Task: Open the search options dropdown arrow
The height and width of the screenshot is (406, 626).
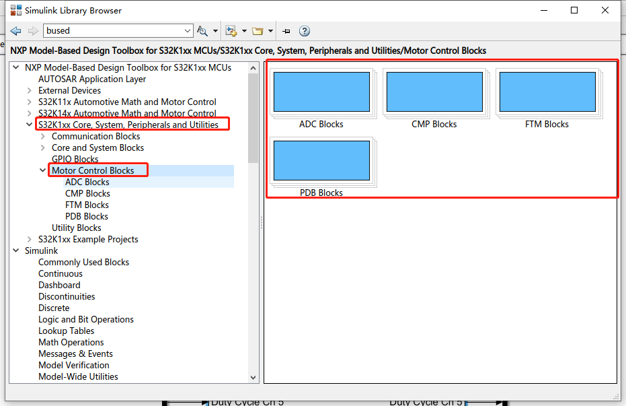Action: click(x=215, y=31)
